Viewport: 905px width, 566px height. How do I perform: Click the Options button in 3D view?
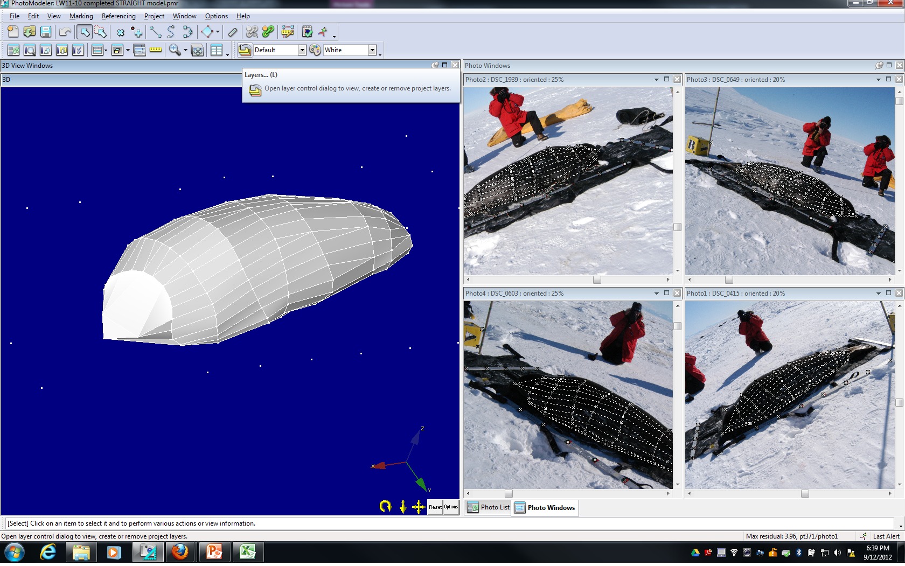point(451,507)
